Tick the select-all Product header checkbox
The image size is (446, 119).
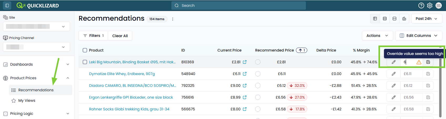(x=85, y=50)
